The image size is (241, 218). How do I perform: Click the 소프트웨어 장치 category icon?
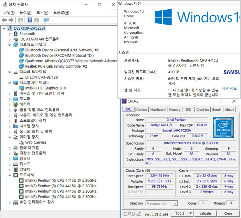[15, 121]
